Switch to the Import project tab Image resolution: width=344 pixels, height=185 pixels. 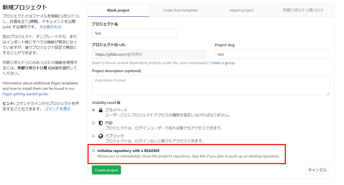pos(241,10)
